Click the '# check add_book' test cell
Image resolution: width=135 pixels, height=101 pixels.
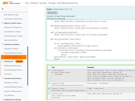(69, 75)
